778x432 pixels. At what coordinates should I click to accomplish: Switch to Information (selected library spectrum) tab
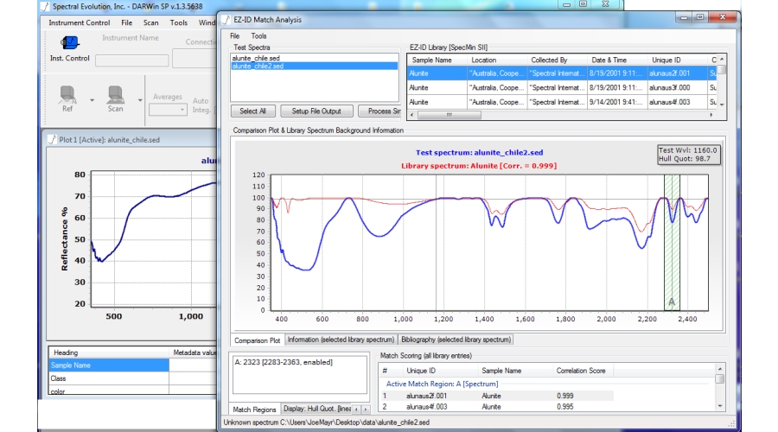click(x=341, y=340)
